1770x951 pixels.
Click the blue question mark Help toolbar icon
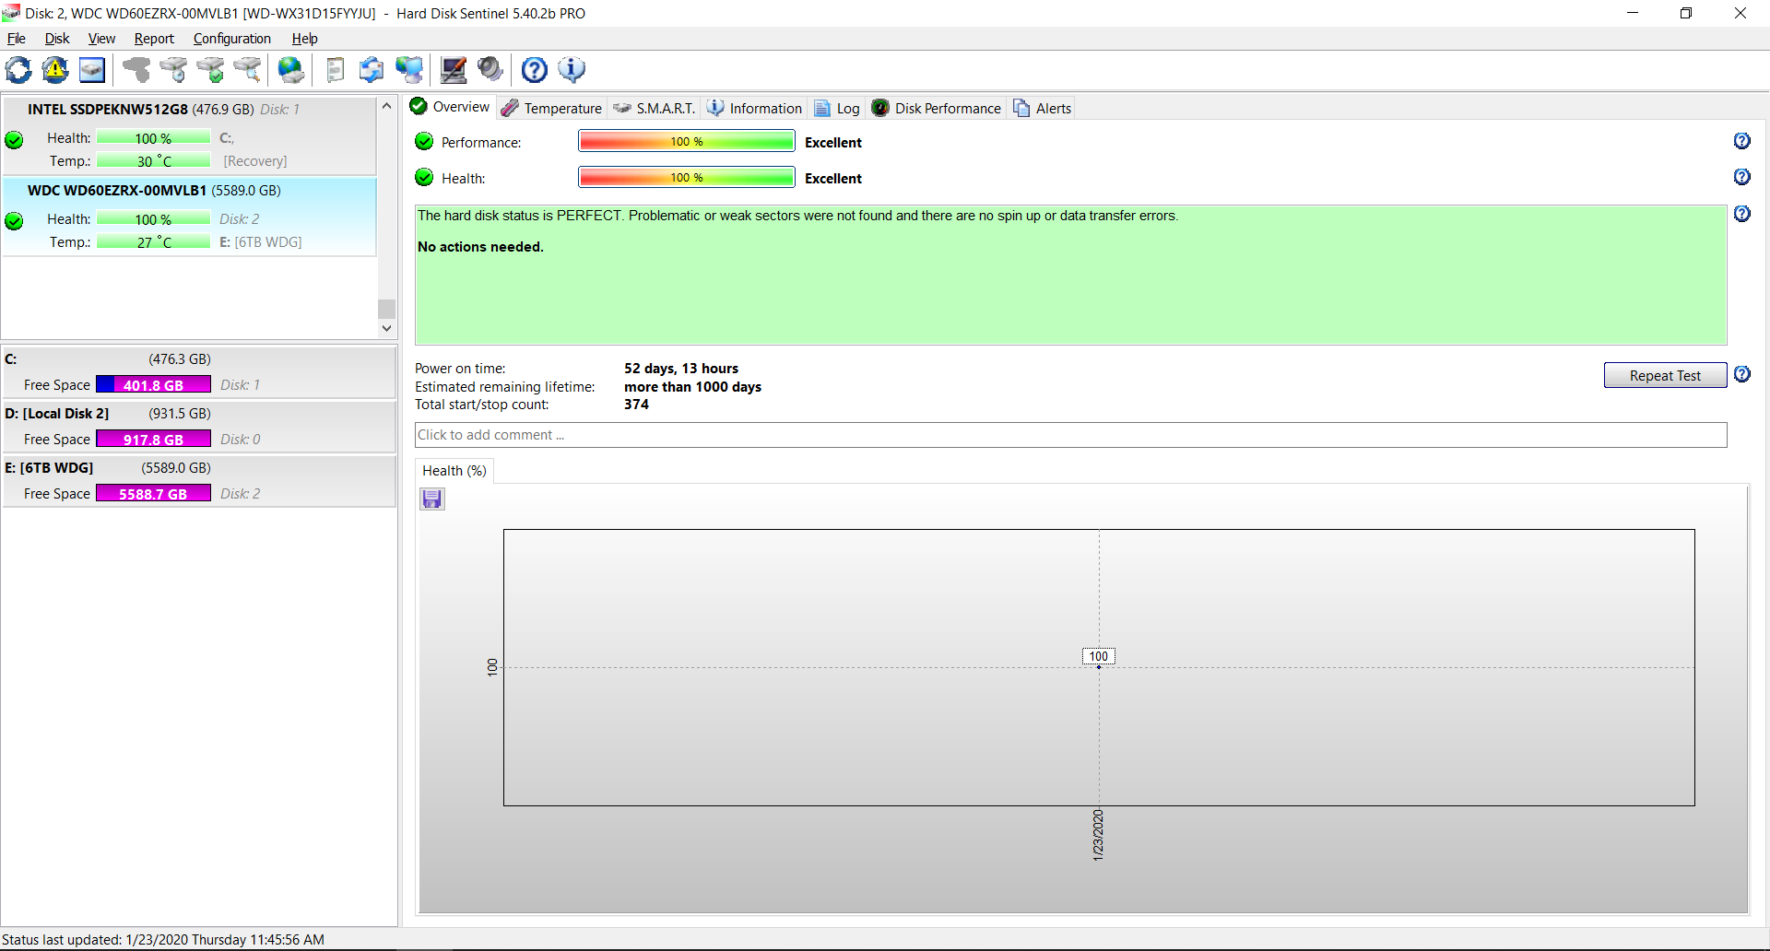(x=535, y=70)
